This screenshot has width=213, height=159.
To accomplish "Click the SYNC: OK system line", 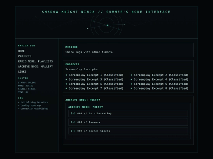I will click(x=23, y=92).
